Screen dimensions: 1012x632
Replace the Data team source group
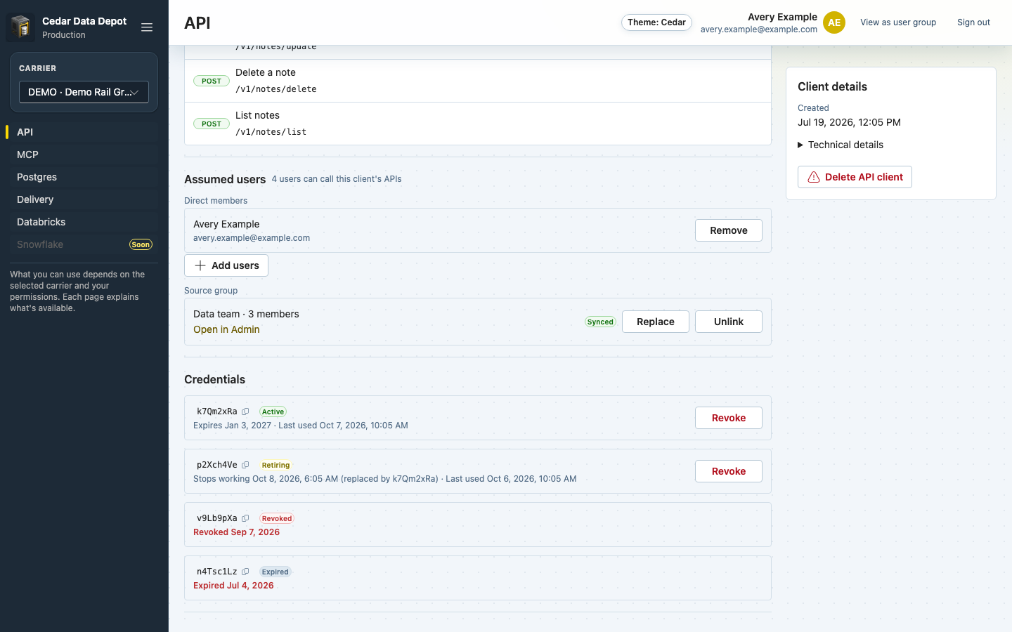point(656,322)
